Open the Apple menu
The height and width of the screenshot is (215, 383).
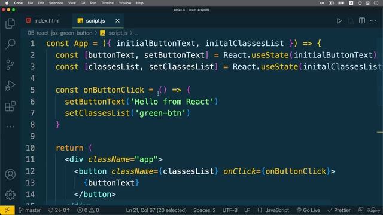(x=7, y=3)
